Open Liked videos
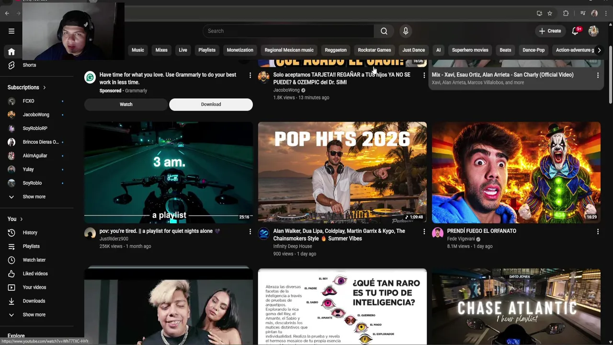 pos(35,274)
